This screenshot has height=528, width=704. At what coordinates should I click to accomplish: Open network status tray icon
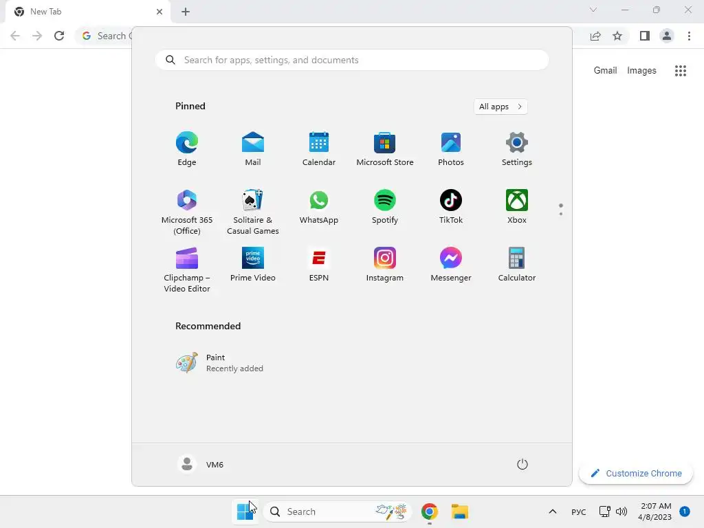coord(605,511)
